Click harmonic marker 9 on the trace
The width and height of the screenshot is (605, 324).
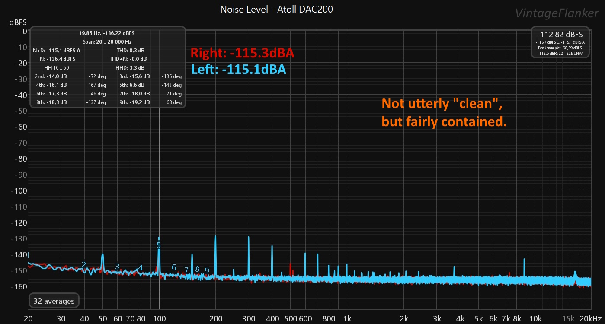[207, 270]
